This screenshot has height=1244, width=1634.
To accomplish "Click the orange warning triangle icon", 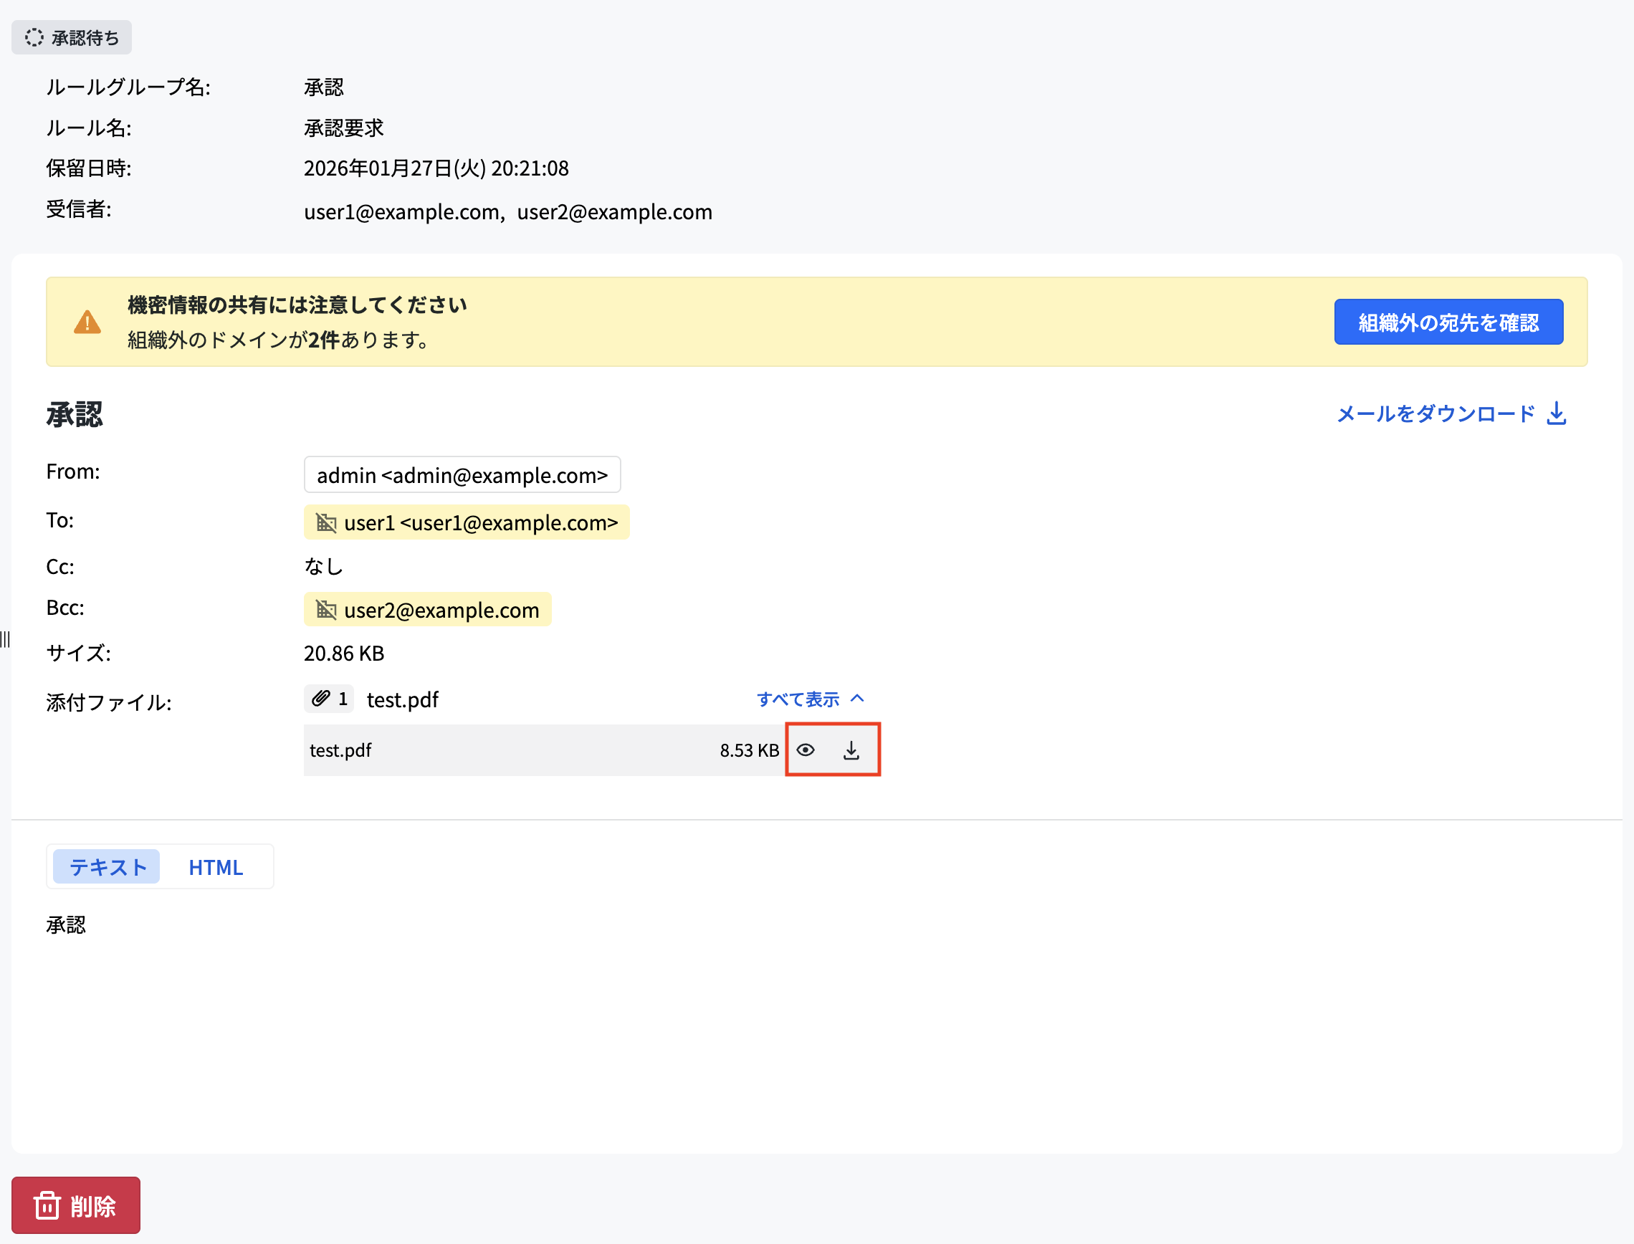I will coord(87,322).
